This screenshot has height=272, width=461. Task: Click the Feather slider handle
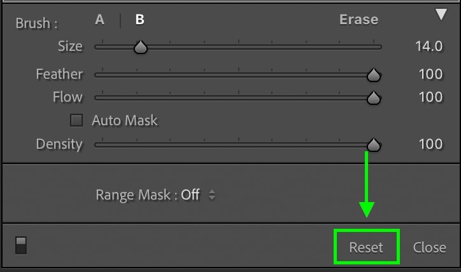point(374,75)
